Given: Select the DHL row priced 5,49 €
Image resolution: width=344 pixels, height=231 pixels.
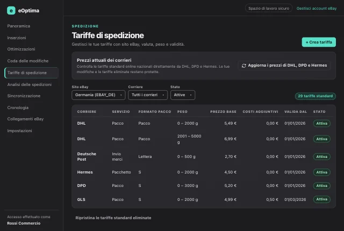Looking at the screenshot, I should click(204, 124).
